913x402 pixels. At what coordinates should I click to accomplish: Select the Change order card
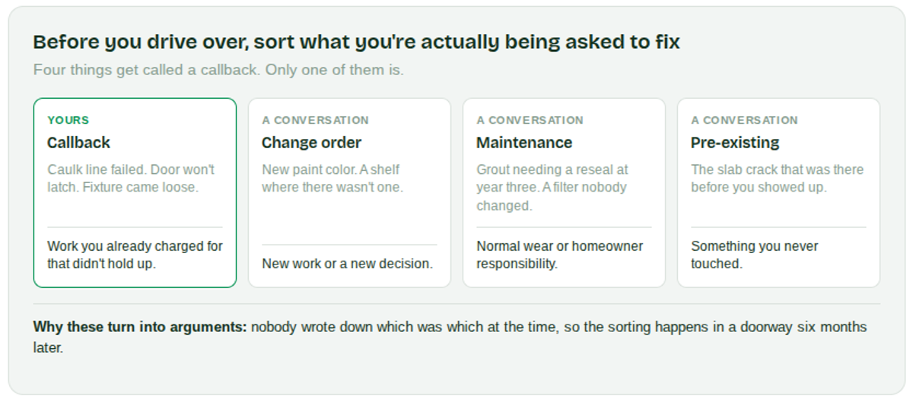[x=349, y=193]
